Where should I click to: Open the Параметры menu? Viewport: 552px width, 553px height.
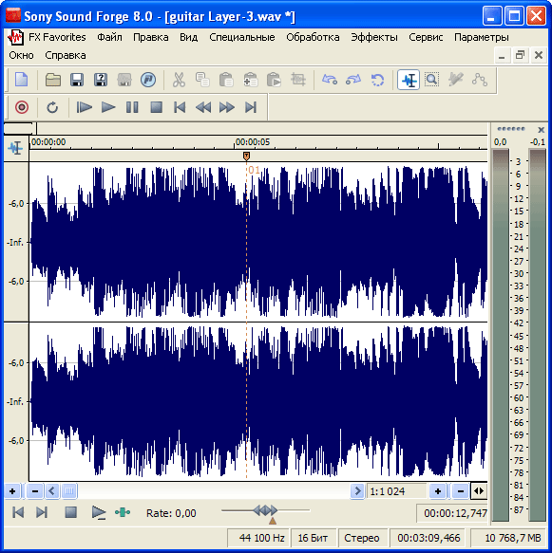click(x=482, y=37)
